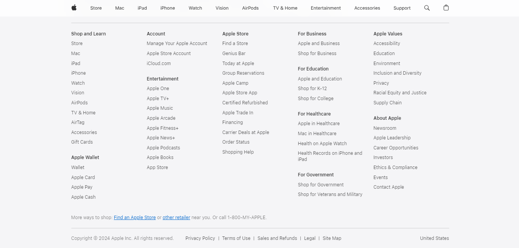This screenshot has height=248, width=519.
Task: Click the Find a Store link
Action: (235, 44)
